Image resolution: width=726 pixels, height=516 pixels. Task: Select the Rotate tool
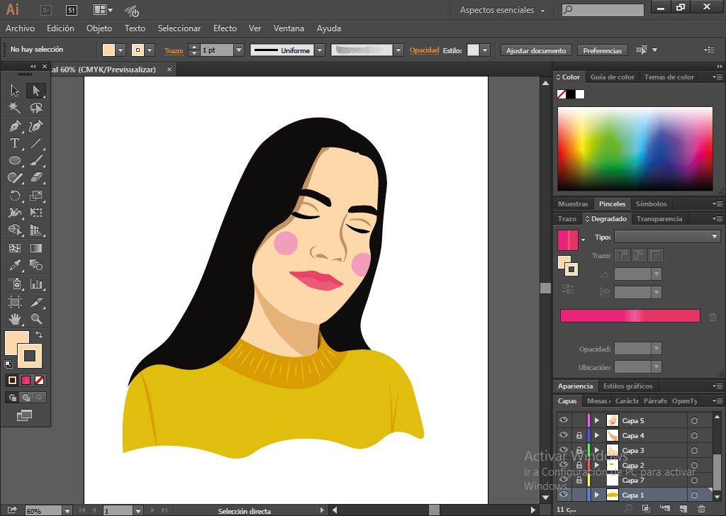[15, 196]
